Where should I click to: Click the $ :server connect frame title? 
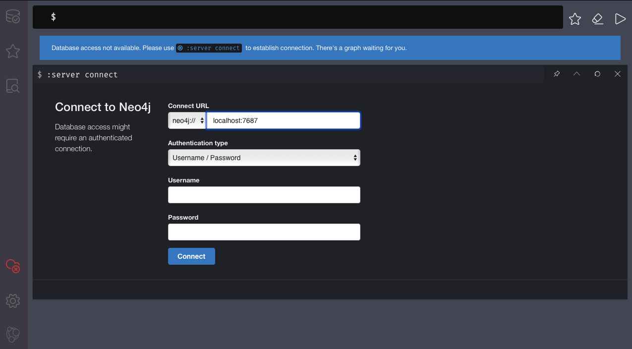pos(78,75)
